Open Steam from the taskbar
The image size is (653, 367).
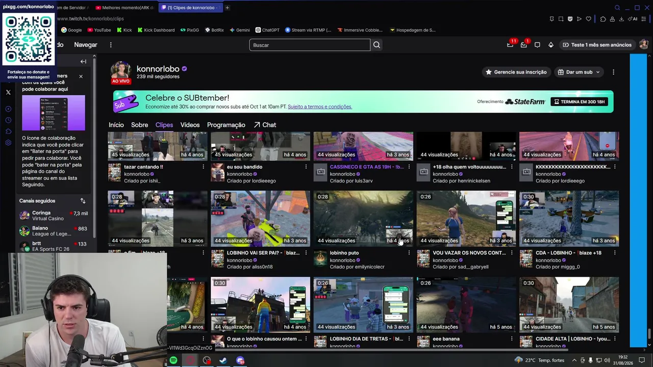point(223,360)
